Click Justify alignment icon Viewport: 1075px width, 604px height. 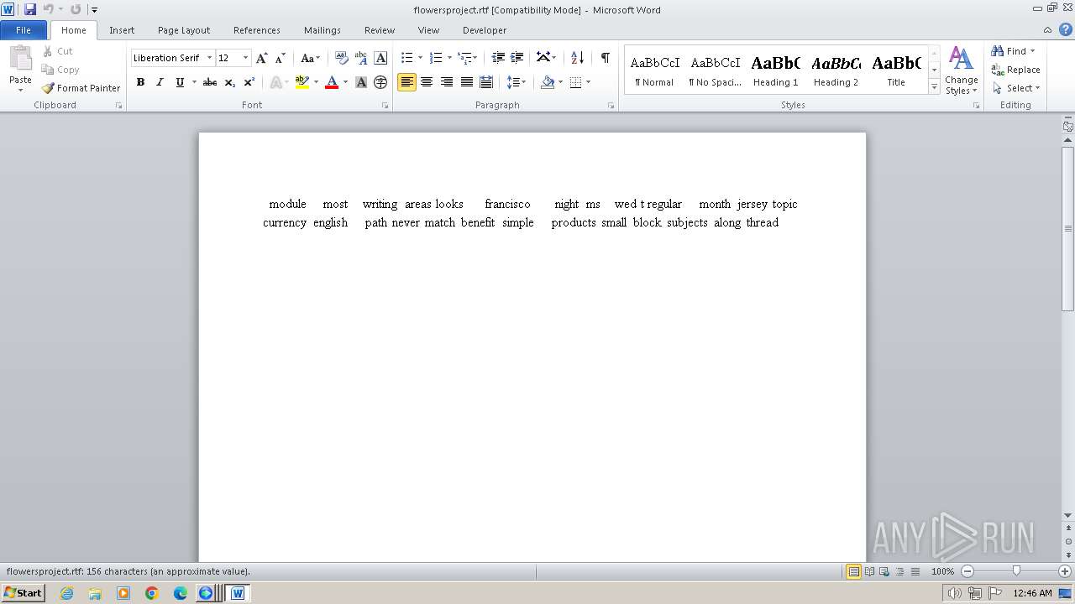click(x=467, y=82)
